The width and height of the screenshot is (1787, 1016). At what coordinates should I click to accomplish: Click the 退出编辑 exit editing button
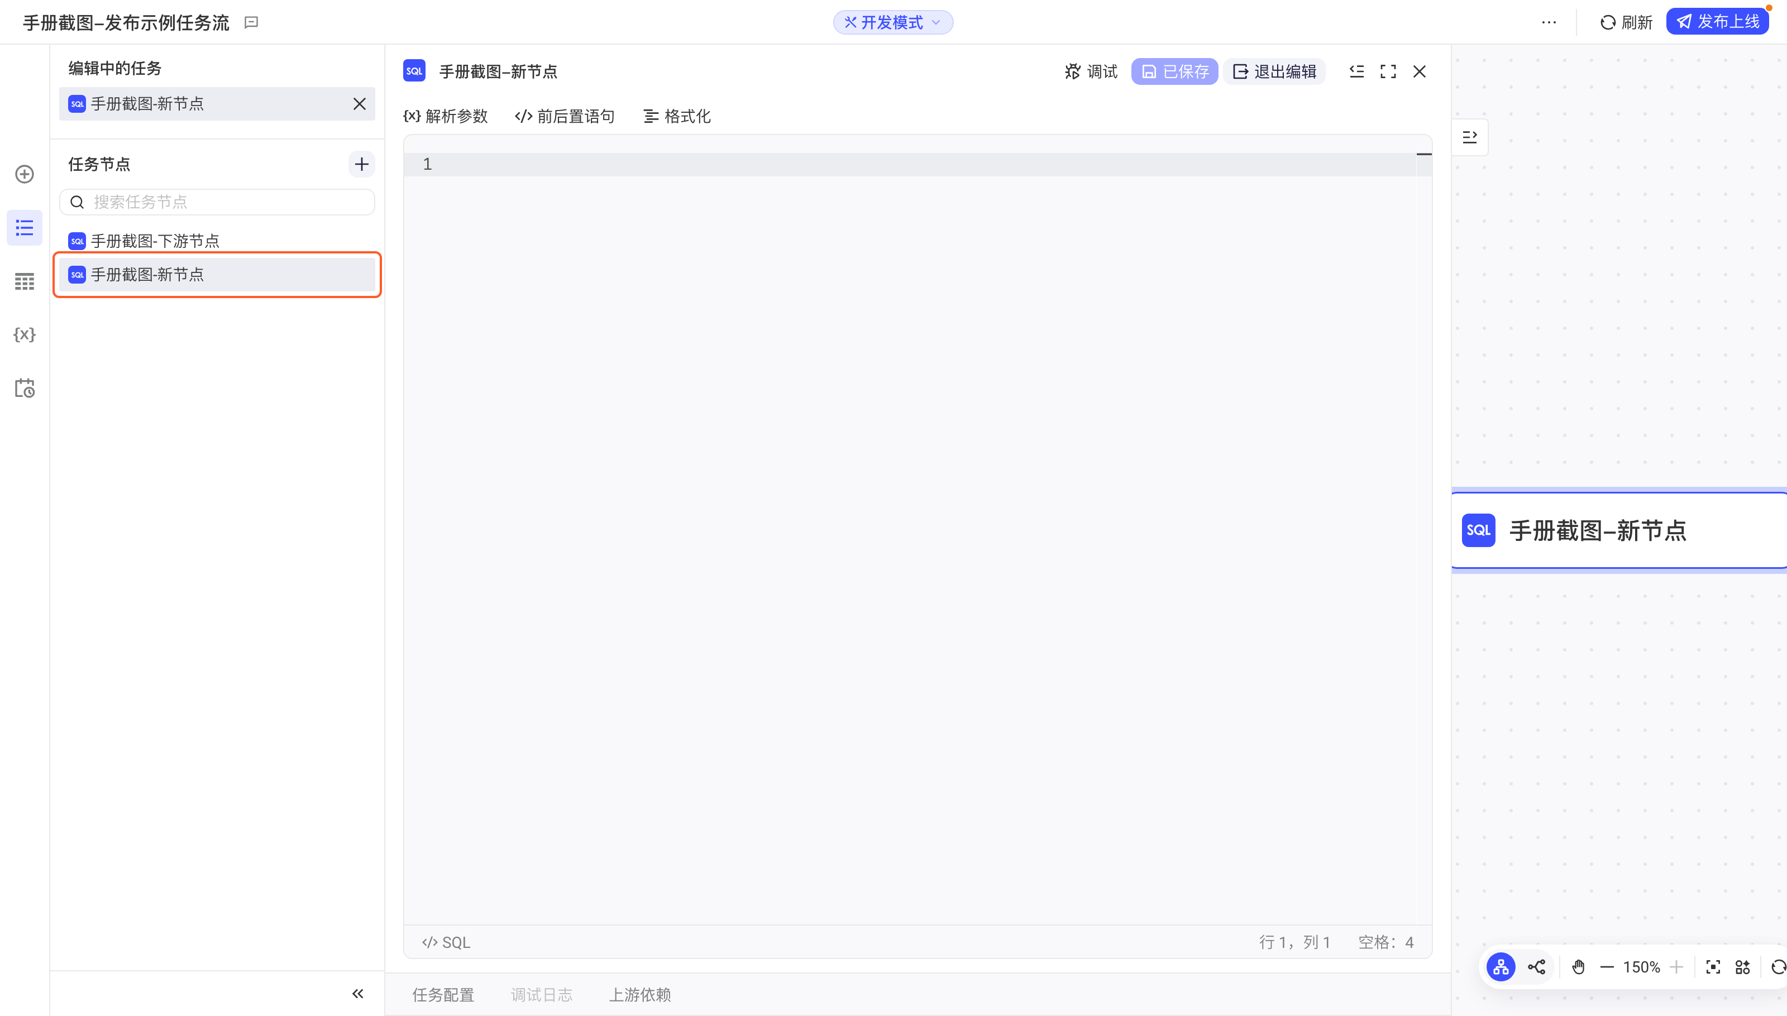point(1274,71)
